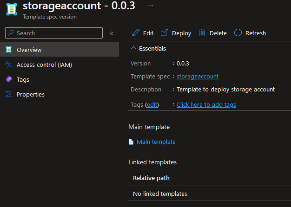
Task: Click the Overview menu icon
Action: click(8, 50)
